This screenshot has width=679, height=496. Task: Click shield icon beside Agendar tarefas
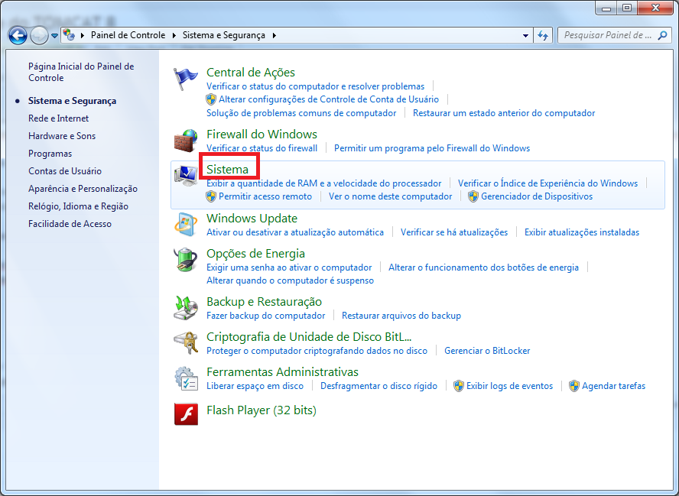(574, 386)
